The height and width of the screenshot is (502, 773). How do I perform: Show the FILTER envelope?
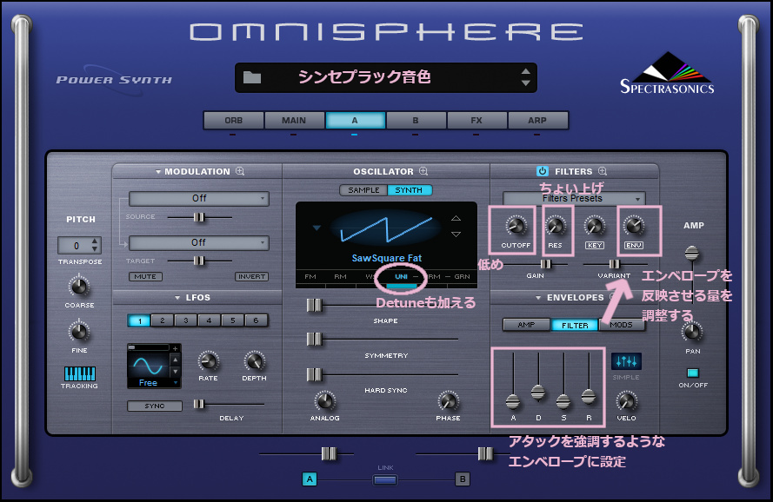click(575, 325)
